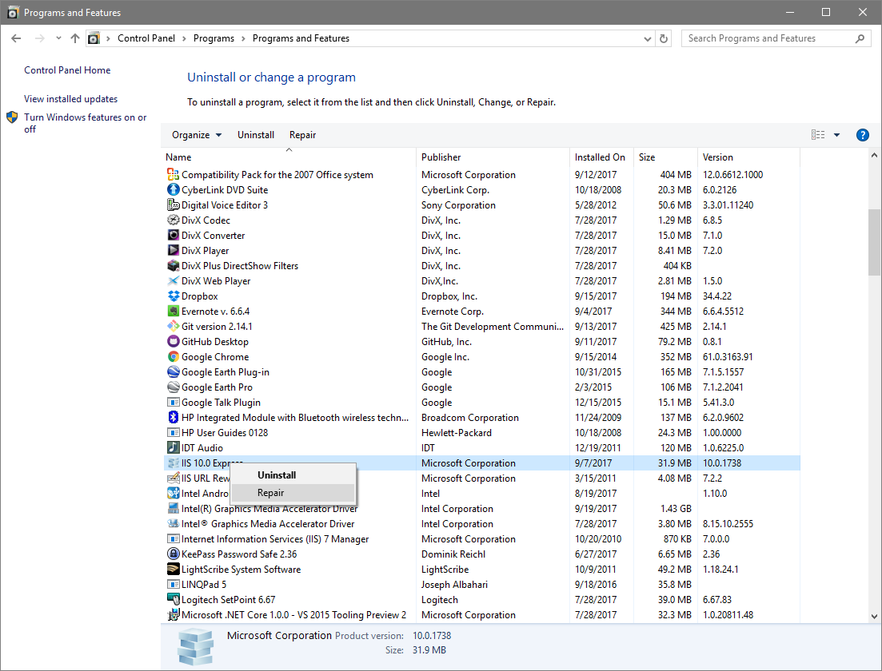Sort the list by Version column
The height and width of the screenshot is (671, 882).
(748, 157)
